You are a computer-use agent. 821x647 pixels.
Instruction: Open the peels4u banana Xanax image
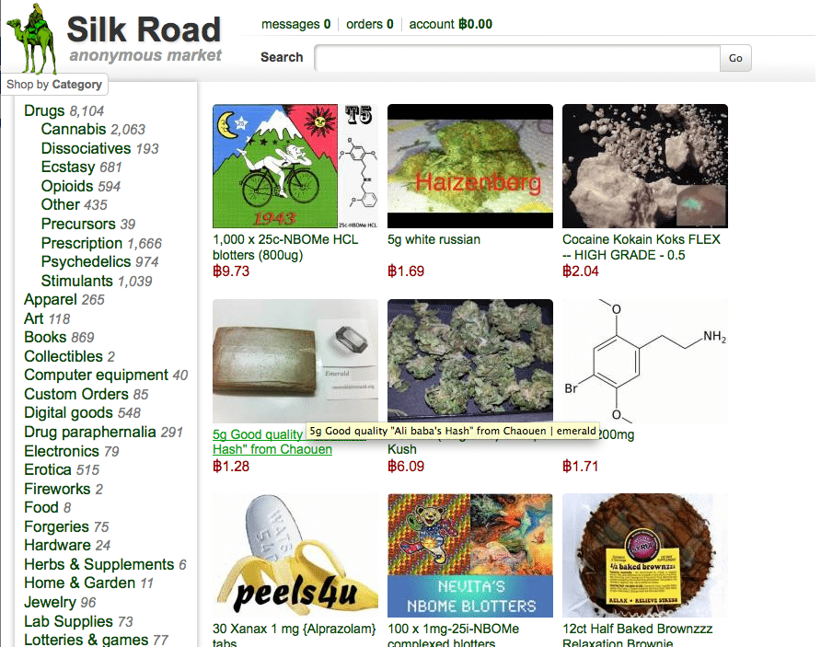click(x=295, y=555)
